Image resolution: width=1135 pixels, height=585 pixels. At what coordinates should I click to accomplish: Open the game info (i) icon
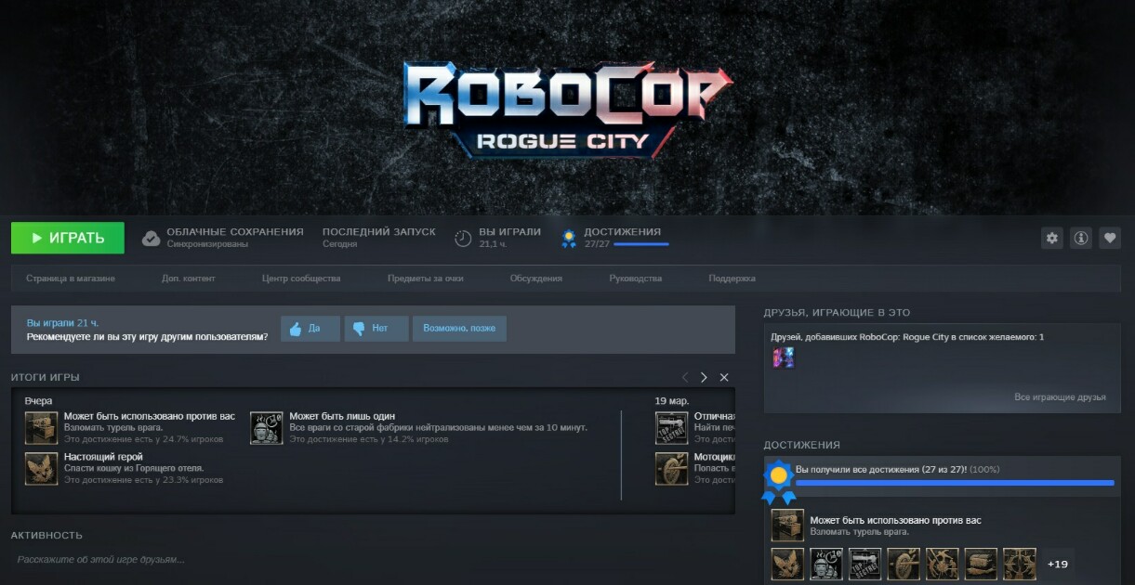click(1081, 238)
